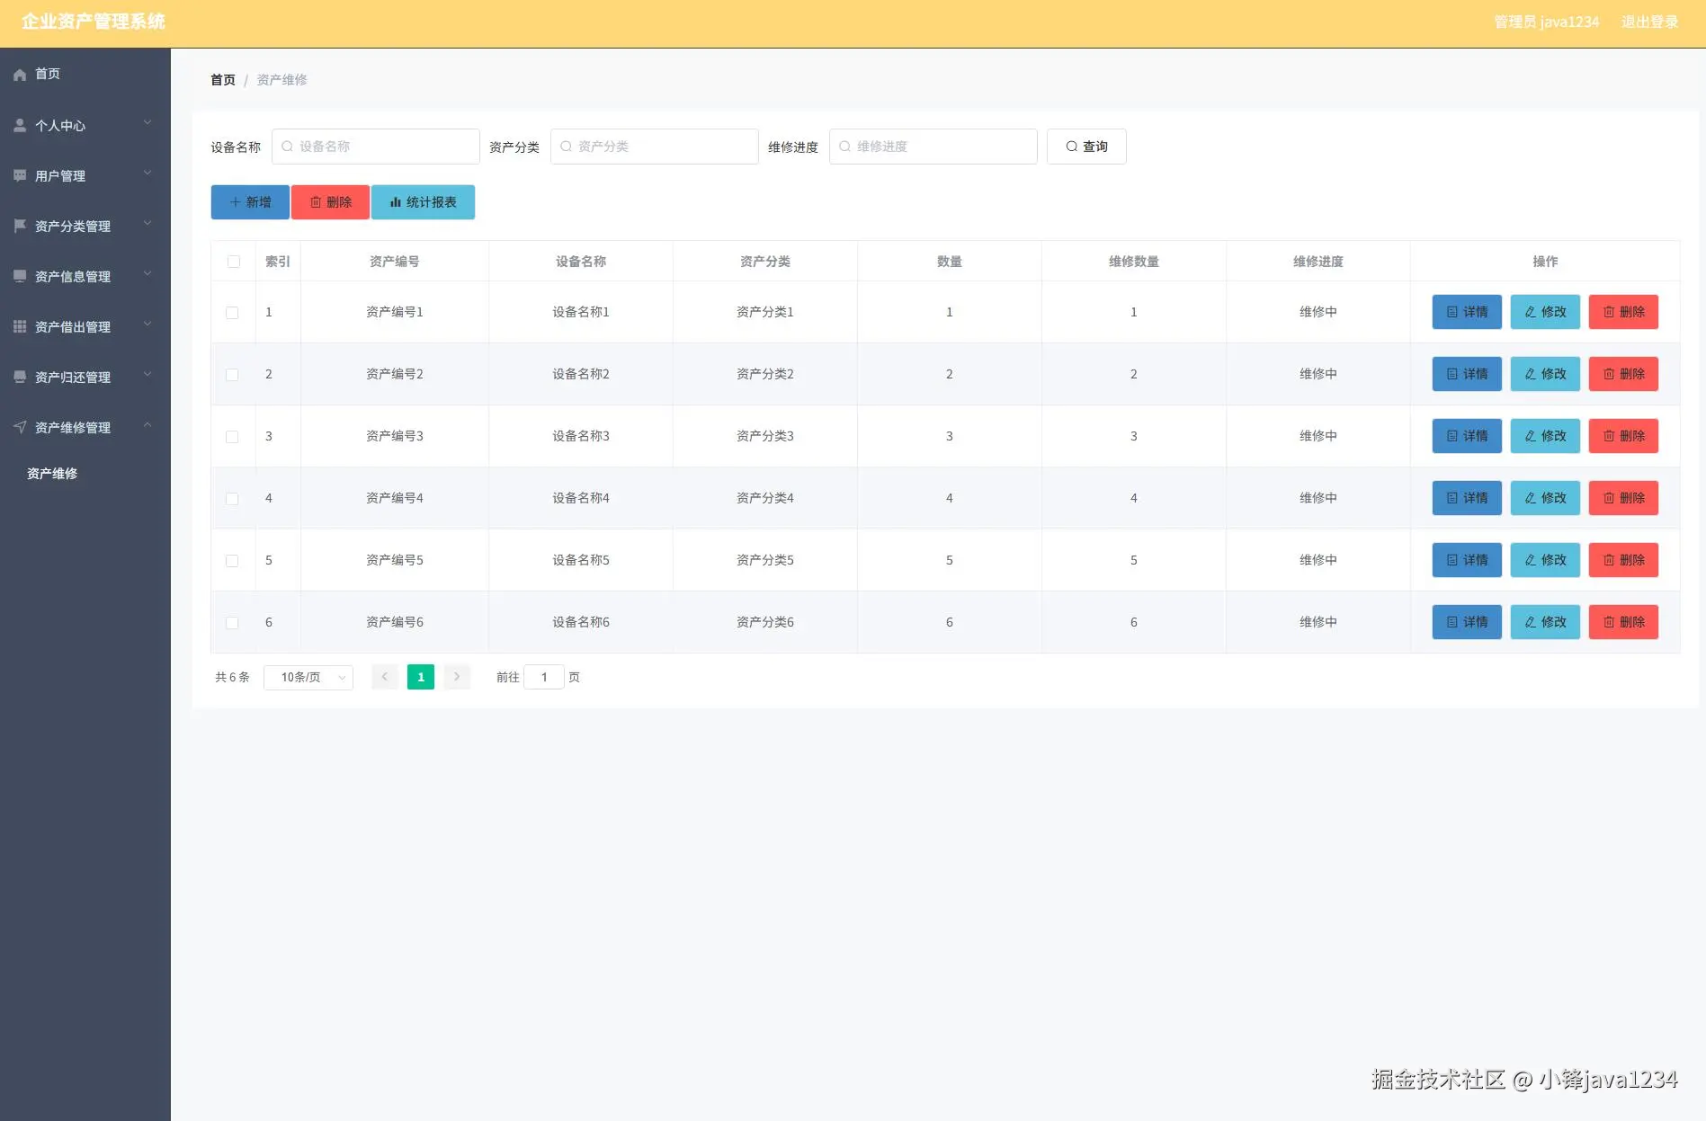
Task: Click the 删除 button in row 资产编号2
Action: pyautogui.click(x=1623, y=374)
